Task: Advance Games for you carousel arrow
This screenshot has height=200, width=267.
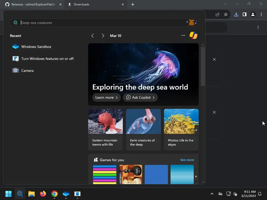Action: tap(196, 176)
